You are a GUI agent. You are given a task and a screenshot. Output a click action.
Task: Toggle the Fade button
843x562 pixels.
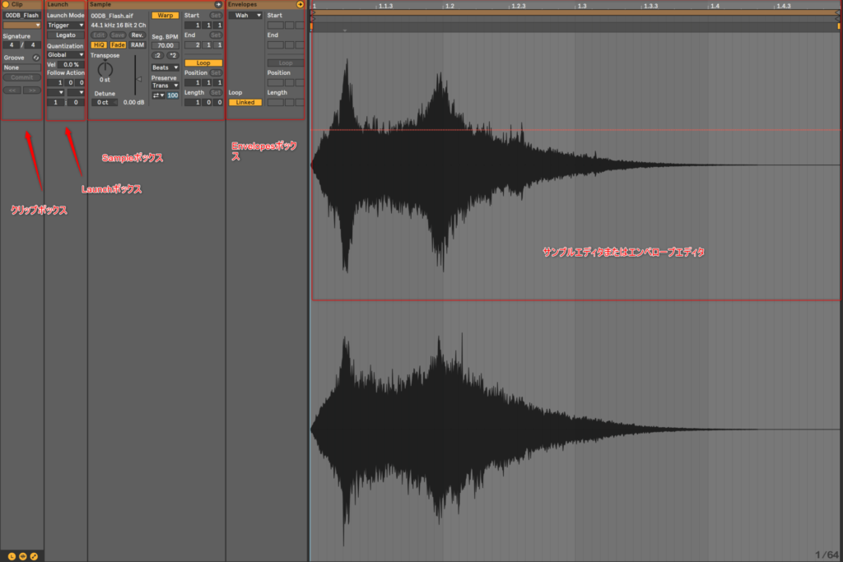[x=118, y=44]
